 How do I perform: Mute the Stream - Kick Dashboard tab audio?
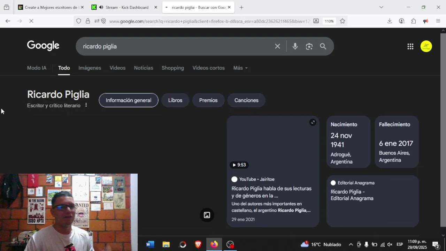[101, 7]
